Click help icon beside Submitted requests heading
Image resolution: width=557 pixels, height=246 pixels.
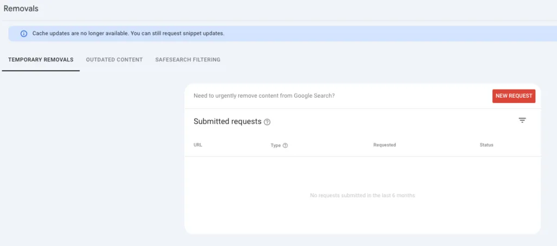pos(267,122)
